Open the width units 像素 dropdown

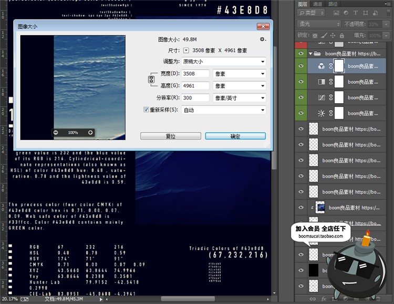240,74
